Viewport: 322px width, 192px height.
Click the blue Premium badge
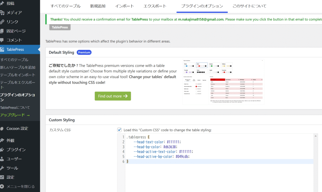click(x=84, y=52)
